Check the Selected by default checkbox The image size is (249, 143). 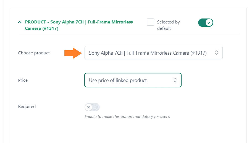(x=150, y=22)
